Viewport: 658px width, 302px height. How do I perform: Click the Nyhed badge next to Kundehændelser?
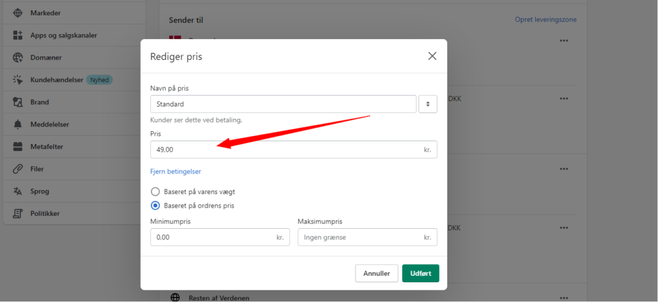(x=100, y=80)
